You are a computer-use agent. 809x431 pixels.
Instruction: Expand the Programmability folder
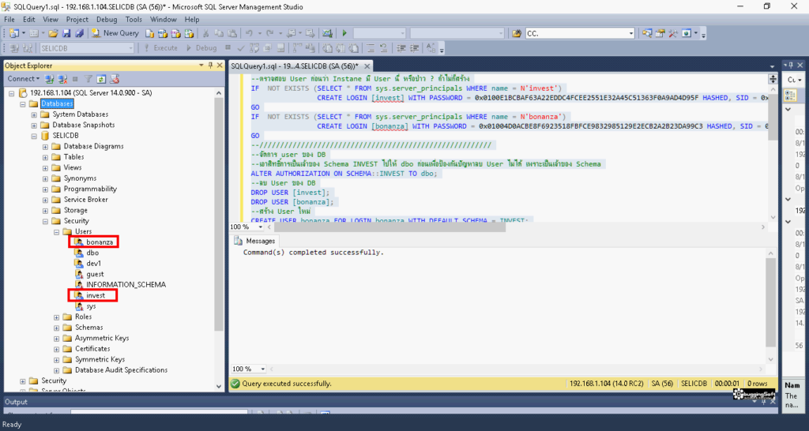pos(45,189)
